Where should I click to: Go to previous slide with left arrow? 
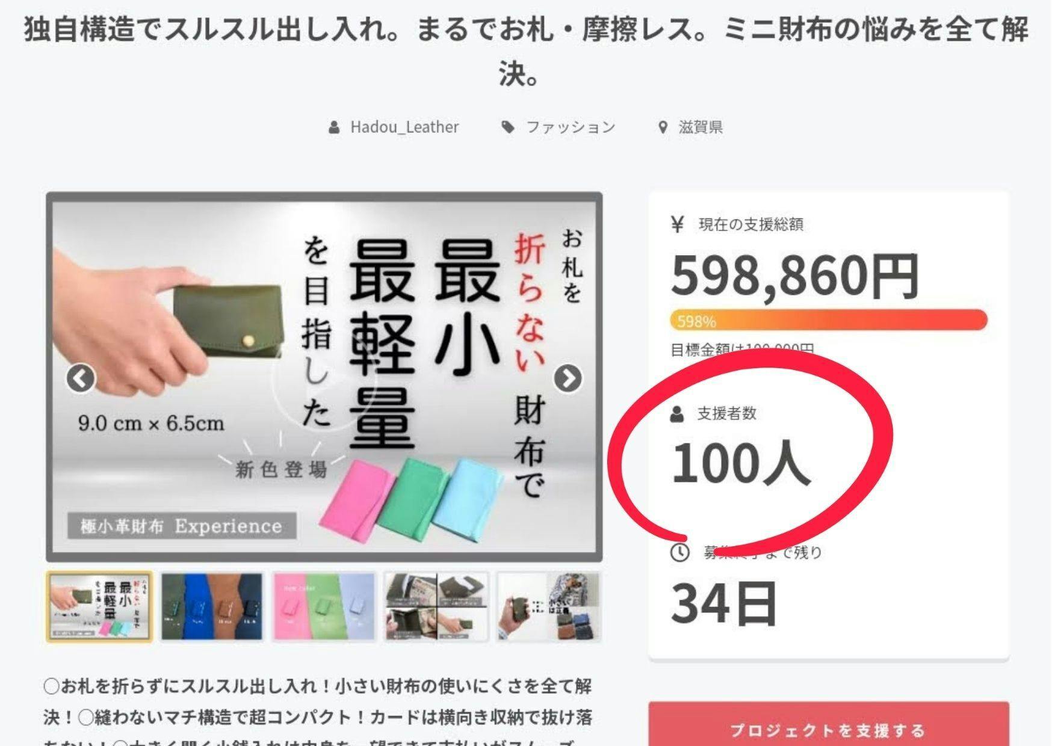tap(81, 378)
